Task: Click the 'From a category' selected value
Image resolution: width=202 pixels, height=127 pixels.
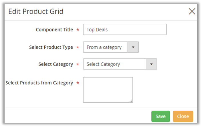Action: click(x=104, y=47)
